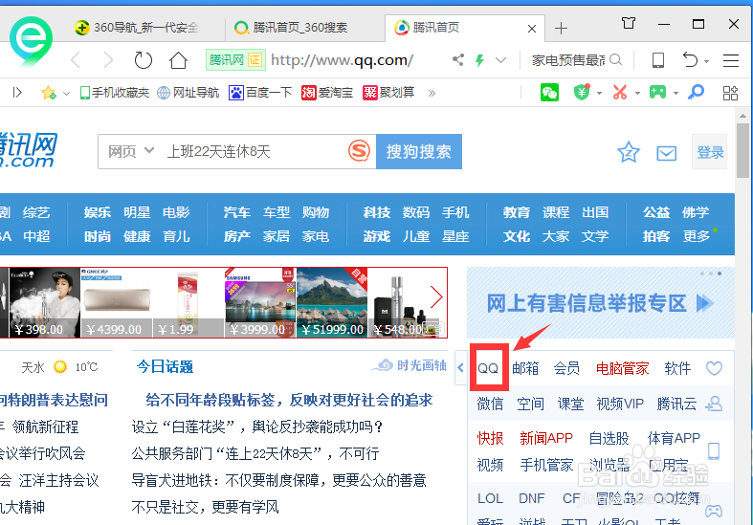Open 电脑管家 link
Screen dimensions: 753x525
click(622, 368)
